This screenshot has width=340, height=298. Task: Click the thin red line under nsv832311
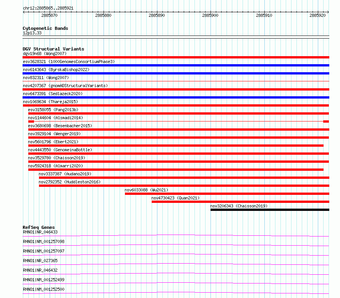[x=176, y=81]
